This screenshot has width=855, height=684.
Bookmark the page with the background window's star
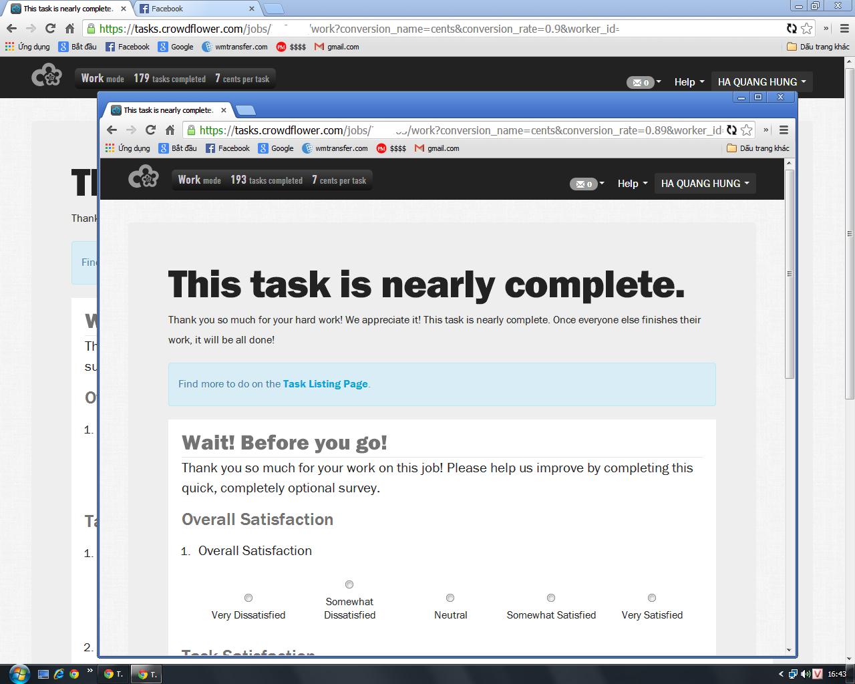807,29
